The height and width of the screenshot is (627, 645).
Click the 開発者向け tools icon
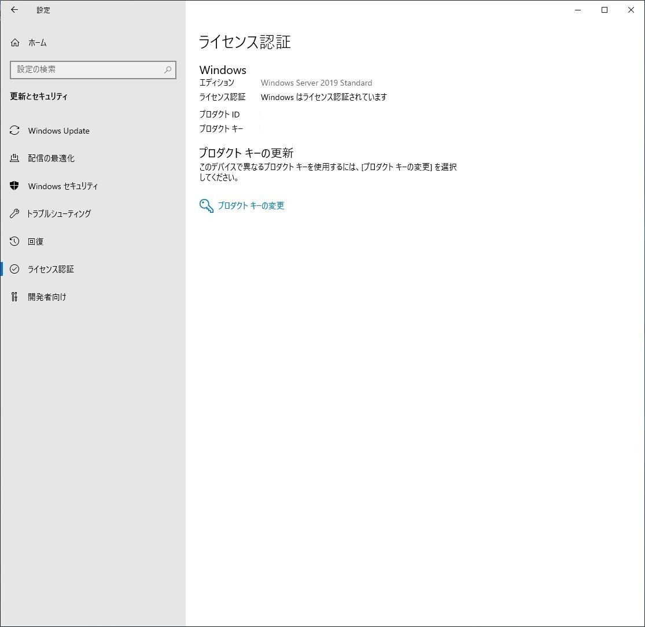tap(15, 297)
